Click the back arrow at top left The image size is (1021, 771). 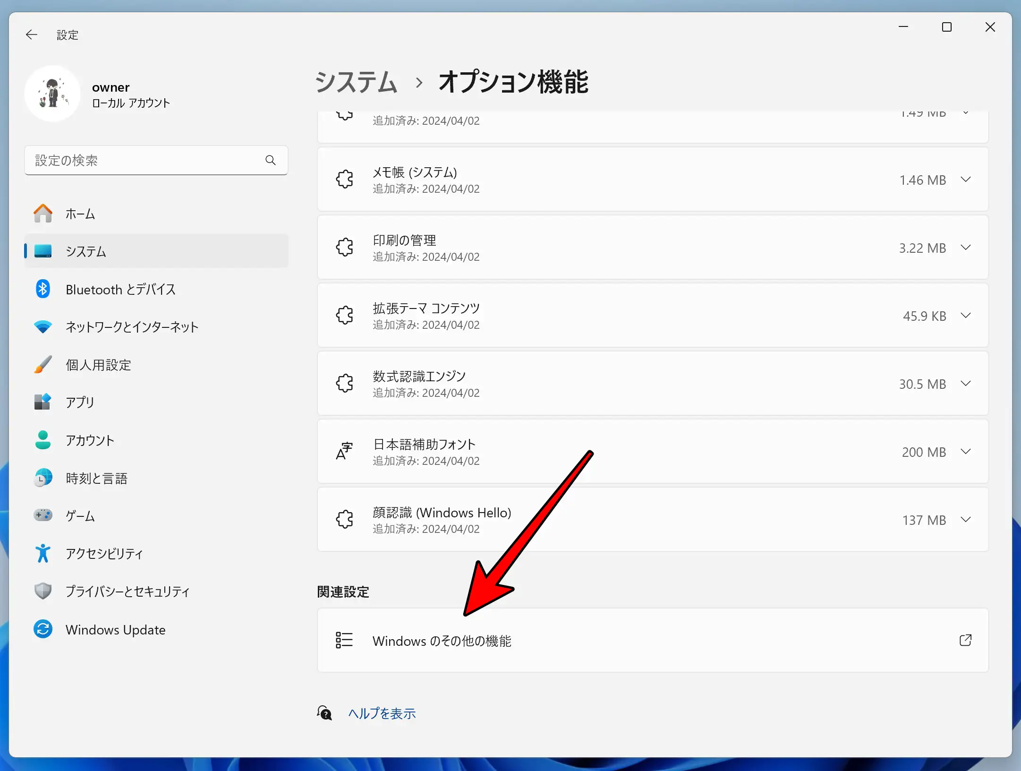coord(31,34)
